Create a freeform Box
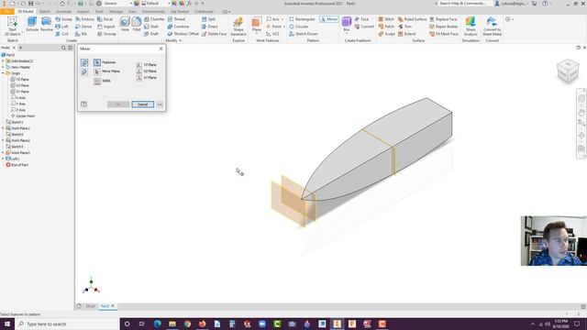 347,24
